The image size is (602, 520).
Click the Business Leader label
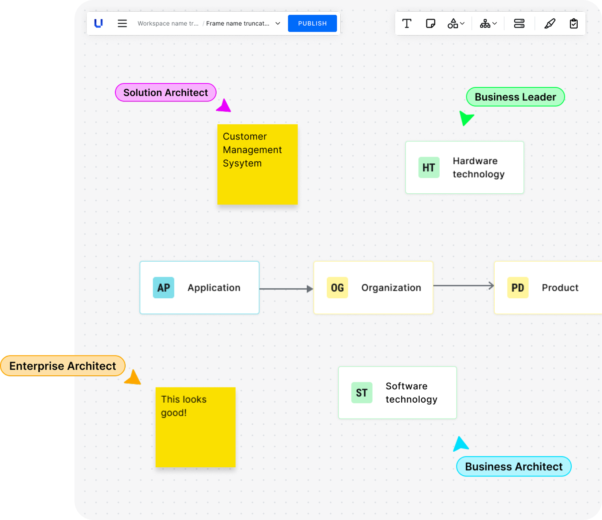(515, 97)
